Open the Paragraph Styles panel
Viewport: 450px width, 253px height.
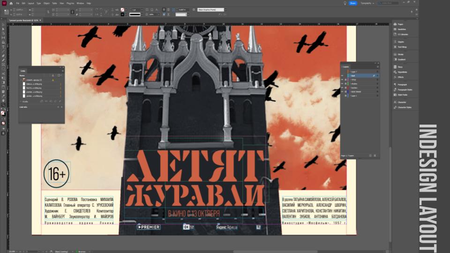[405, 90]
